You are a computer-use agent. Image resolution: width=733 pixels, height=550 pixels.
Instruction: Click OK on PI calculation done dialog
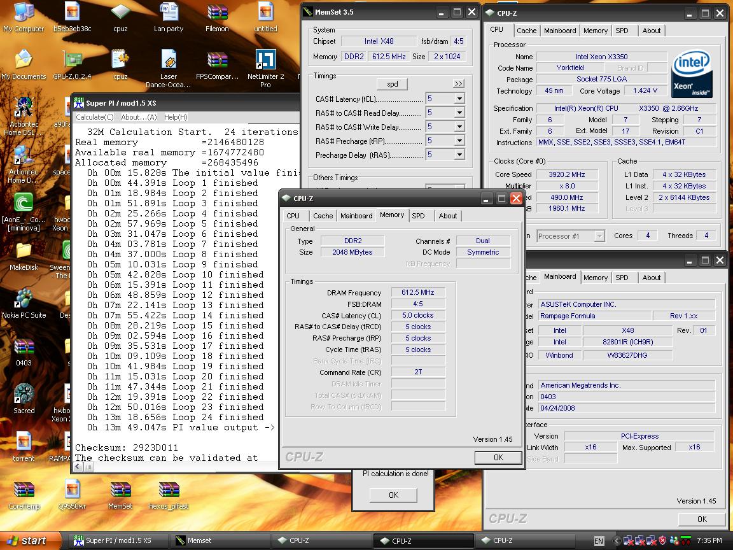(x=394, y=495)
